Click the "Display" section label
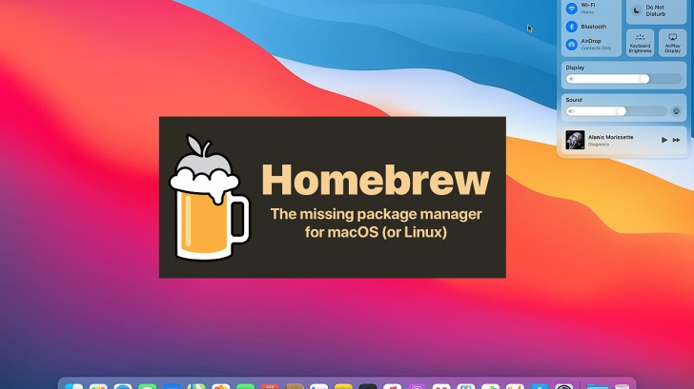Screen dimensions: 694x389 tap(575, 68)
